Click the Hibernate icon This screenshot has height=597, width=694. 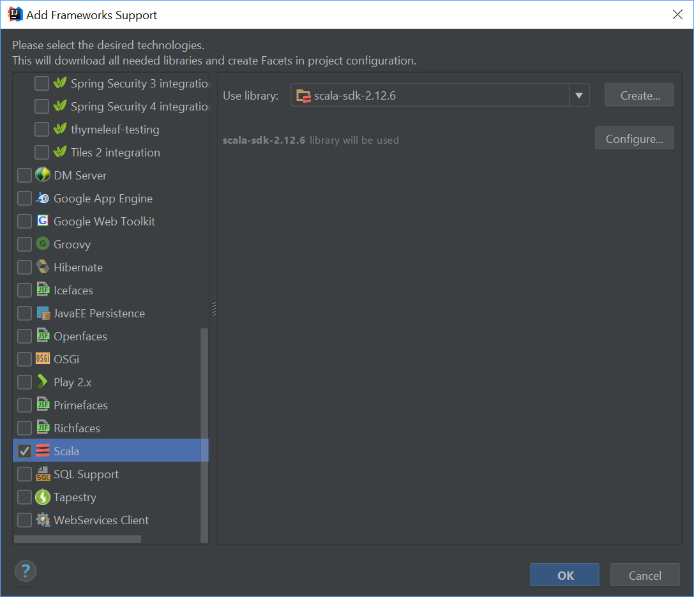[x=43, y=266]
